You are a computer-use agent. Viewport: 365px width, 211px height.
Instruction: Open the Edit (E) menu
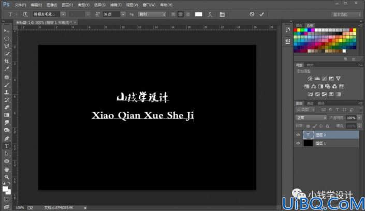coord(36,5)
